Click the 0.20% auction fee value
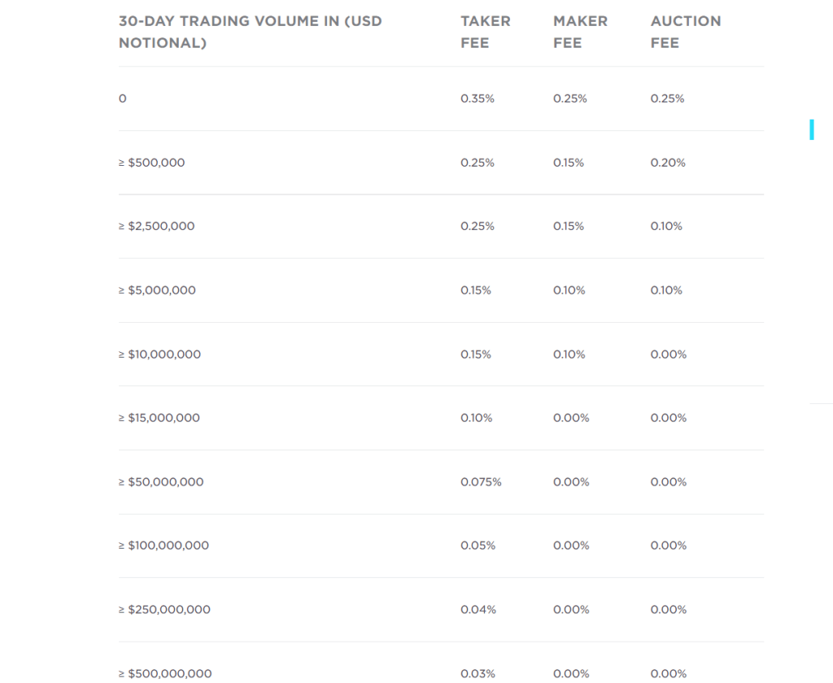This screenshot has height=683, width=833. (x=668, y=163)
